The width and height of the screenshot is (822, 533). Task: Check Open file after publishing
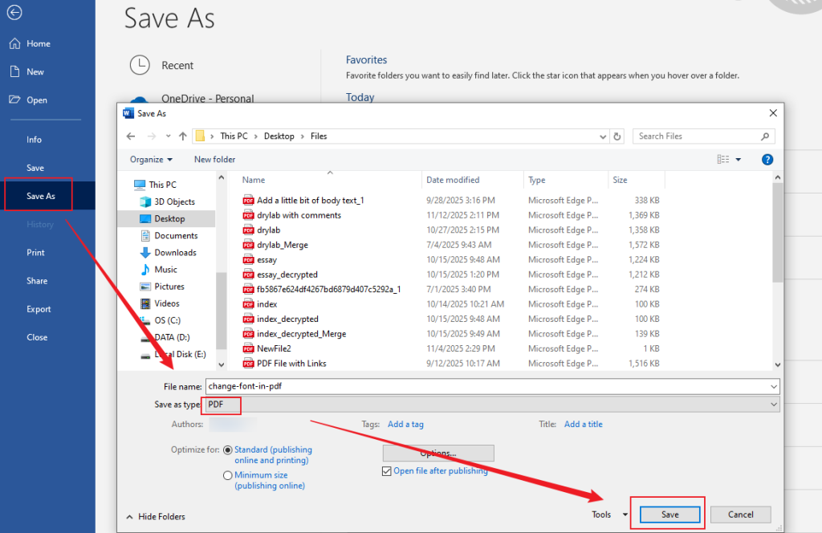point(386,470)
